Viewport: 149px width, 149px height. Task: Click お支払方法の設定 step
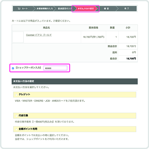(86, 8)
